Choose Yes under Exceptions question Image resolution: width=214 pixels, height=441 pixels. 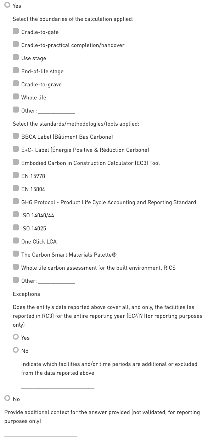16,337
